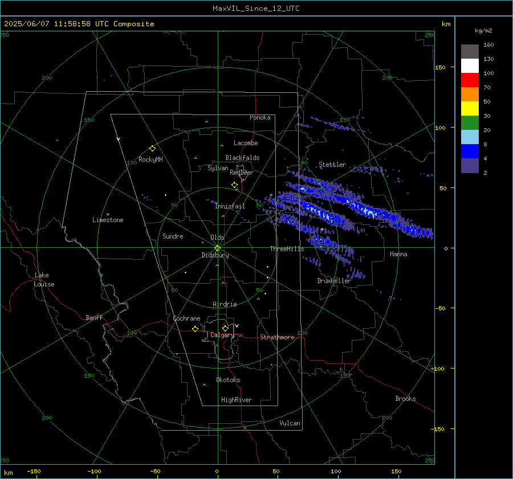The image size is (513, 479).
Task: Click the Stettler label
Action: 332,165
